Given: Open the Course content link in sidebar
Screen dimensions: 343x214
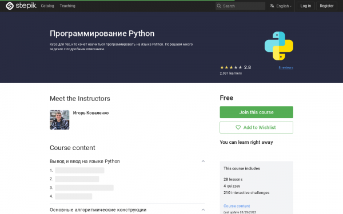Looking at the screenshot, I should (x=237, y=206).
